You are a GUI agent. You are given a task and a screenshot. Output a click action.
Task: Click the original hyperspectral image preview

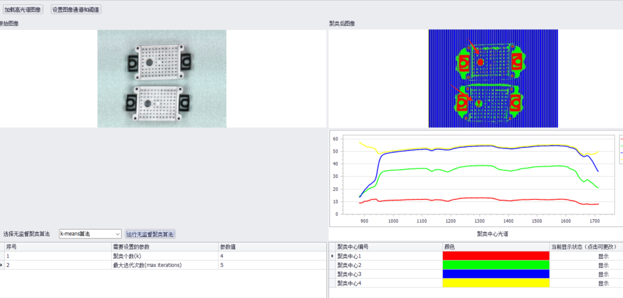(x=162, y=78)
